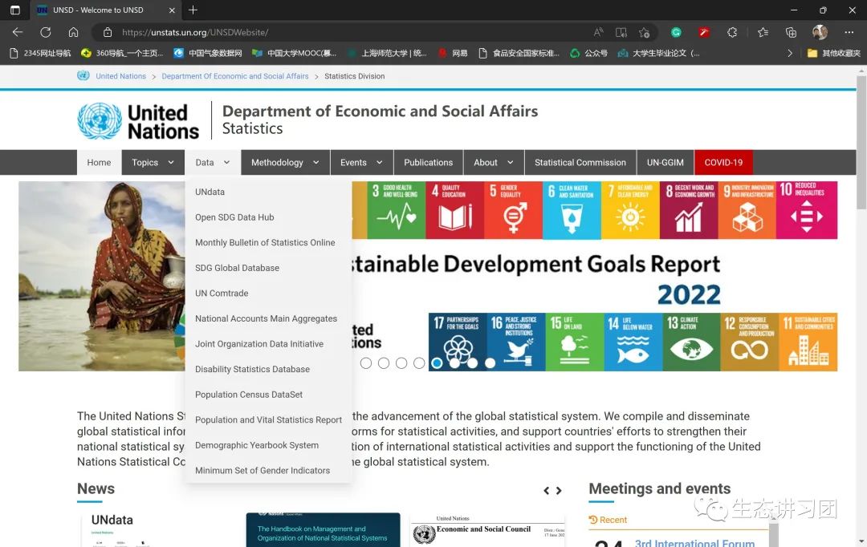Open the browser home page icon
867x547 pixels.
pyautogui.click(x=73, y=32)
